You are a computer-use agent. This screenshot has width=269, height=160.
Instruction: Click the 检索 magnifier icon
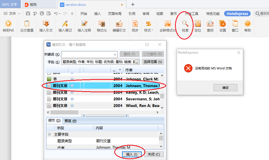pyautogui.click(x=185, y=23)
